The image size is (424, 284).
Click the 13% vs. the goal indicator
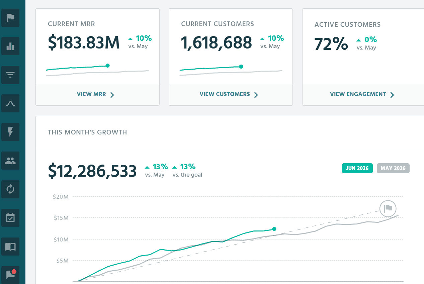tap(187, 170)
